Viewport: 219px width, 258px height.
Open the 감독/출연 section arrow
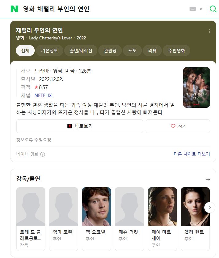point(208,179)
